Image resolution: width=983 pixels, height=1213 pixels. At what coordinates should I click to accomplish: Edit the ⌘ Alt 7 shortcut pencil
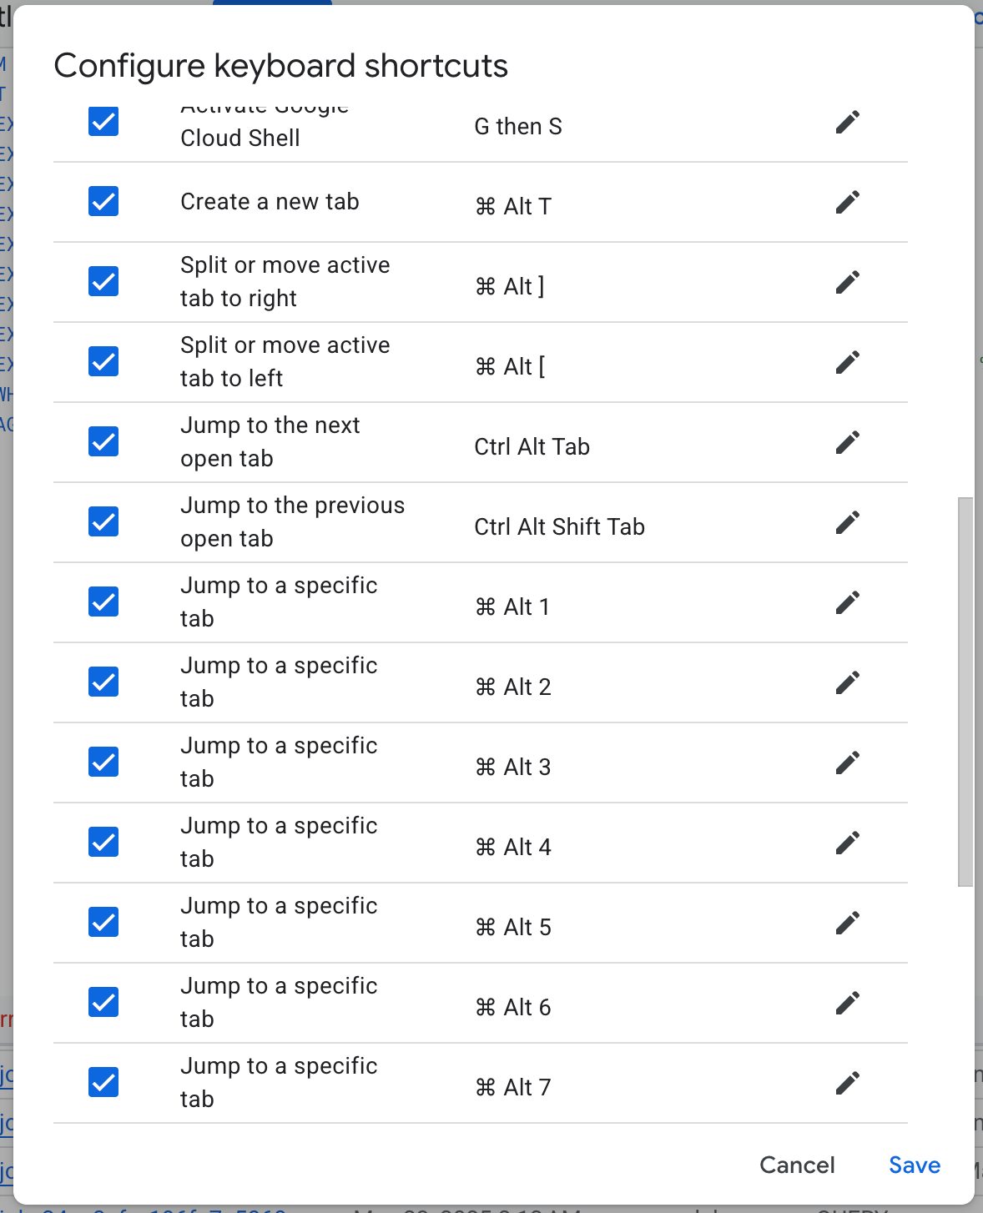[847, 1084]
